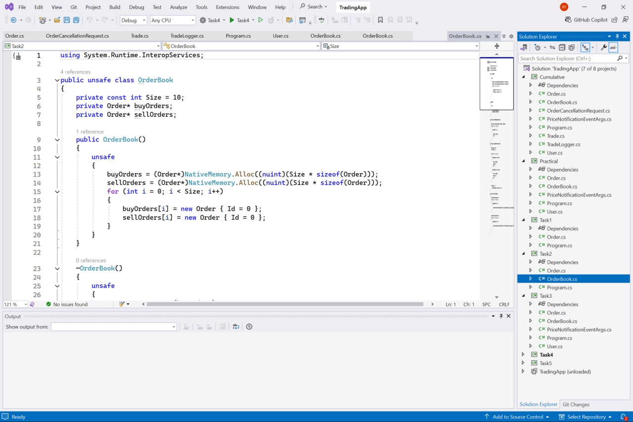
Task: Click the code cleanup broom icon
Action: pos(122,304)
